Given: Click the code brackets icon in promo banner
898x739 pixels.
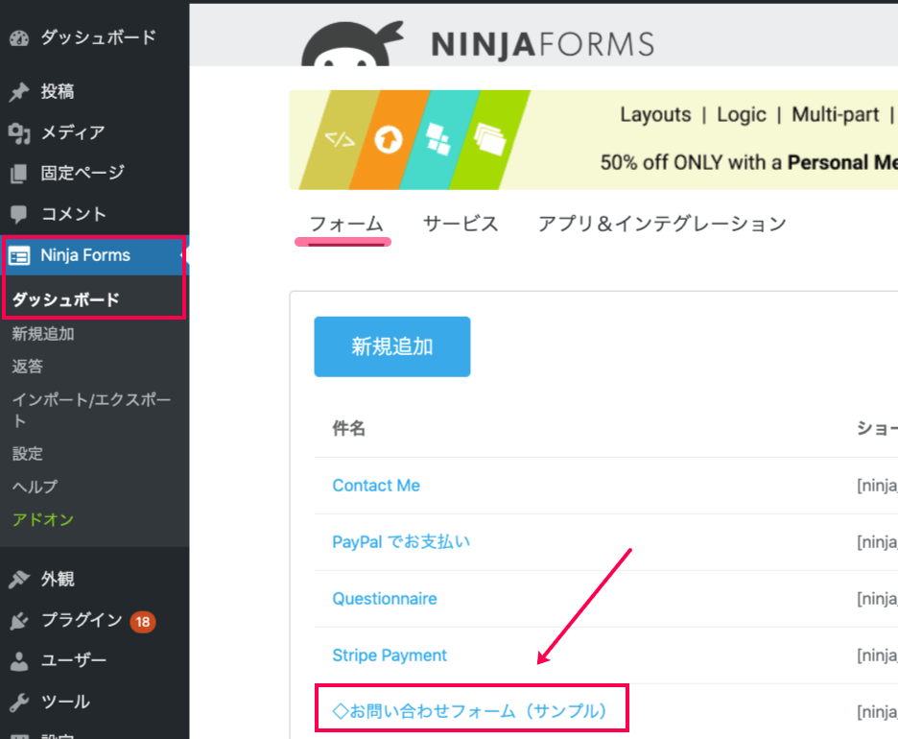Looking at the screenshot, I should click(x=340, y=139).
